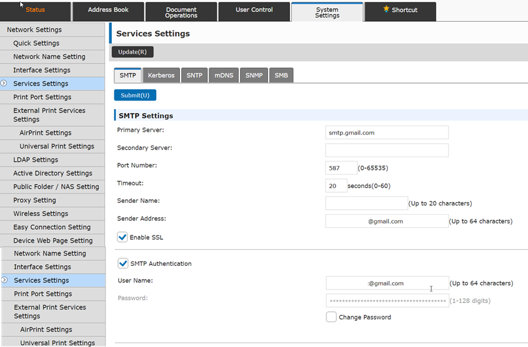The height and width of the screenshot is (347, 528).
Task: Open the Document Operations tab
Action: 181,12
